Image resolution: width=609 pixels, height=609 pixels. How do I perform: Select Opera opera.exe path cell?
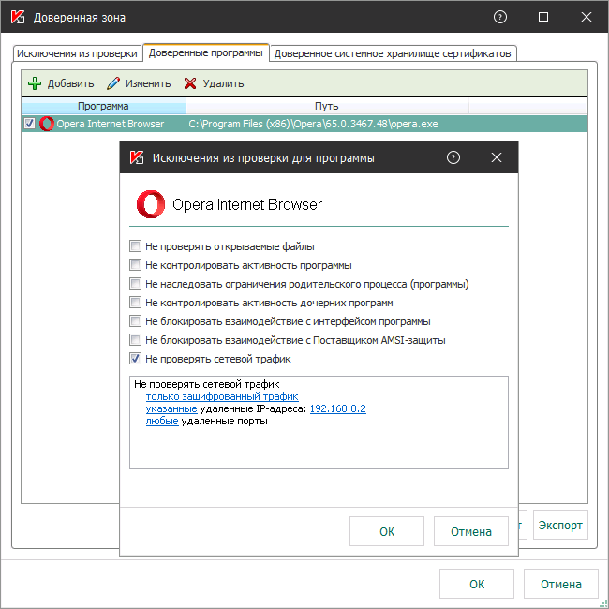[x=313, y=124]
